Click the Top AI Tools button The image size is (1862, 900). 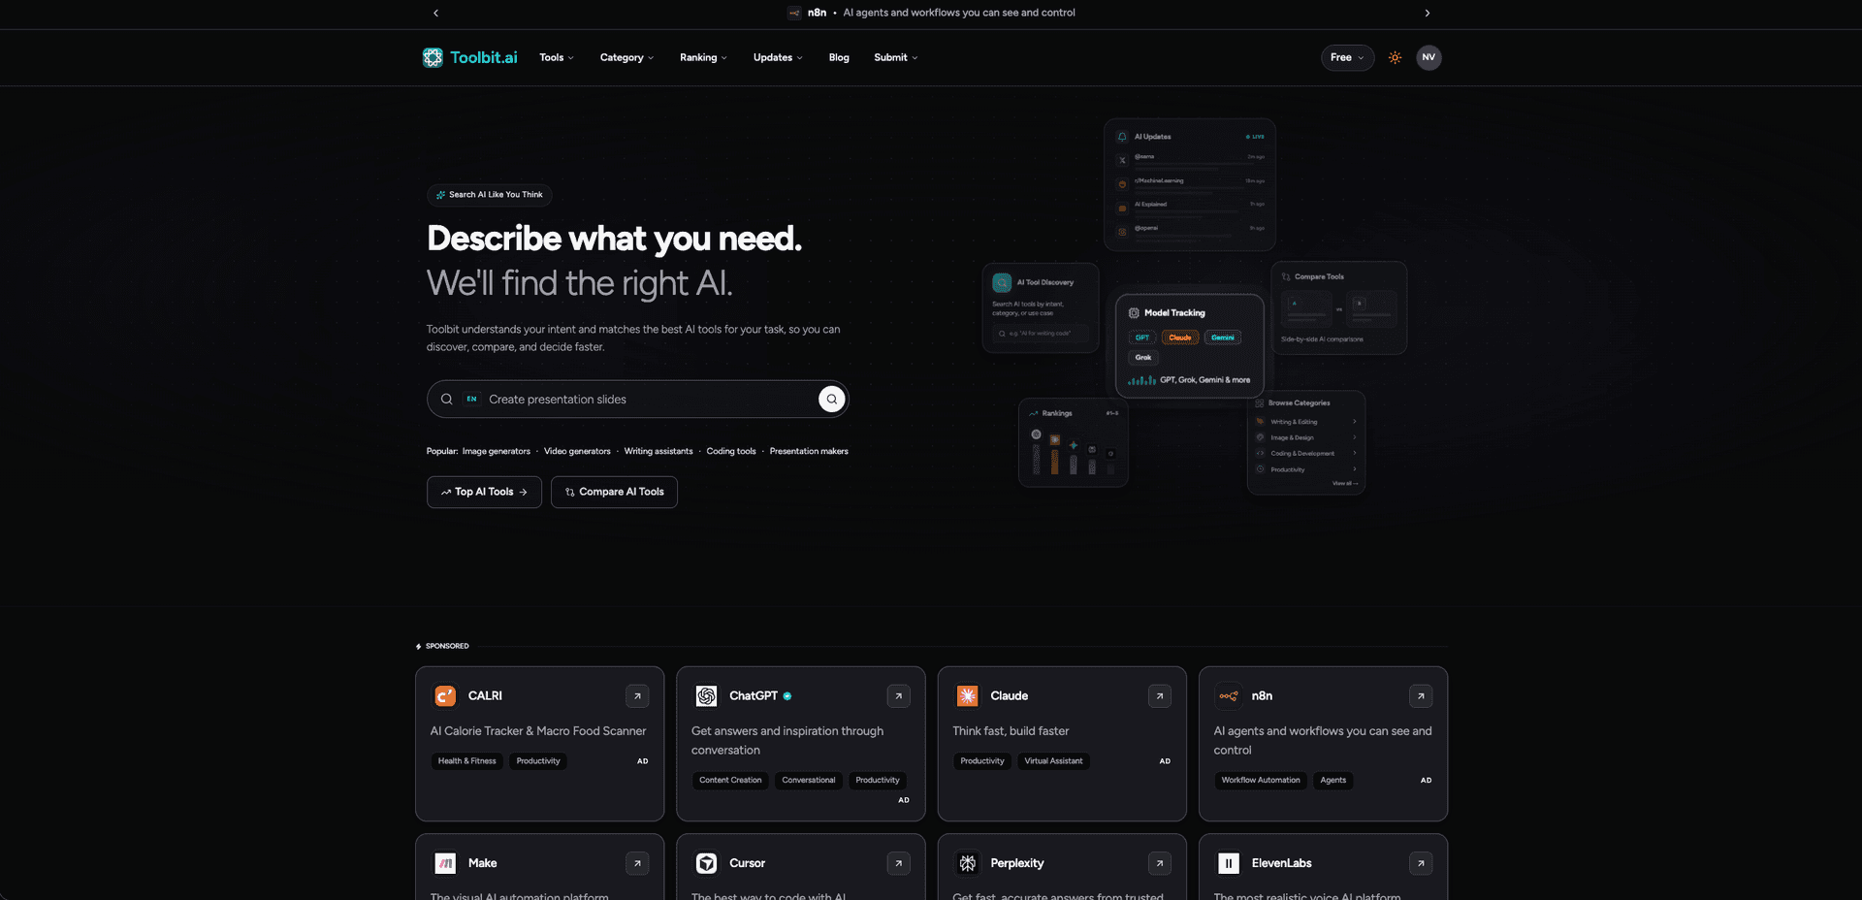click(x=484, y=492)
